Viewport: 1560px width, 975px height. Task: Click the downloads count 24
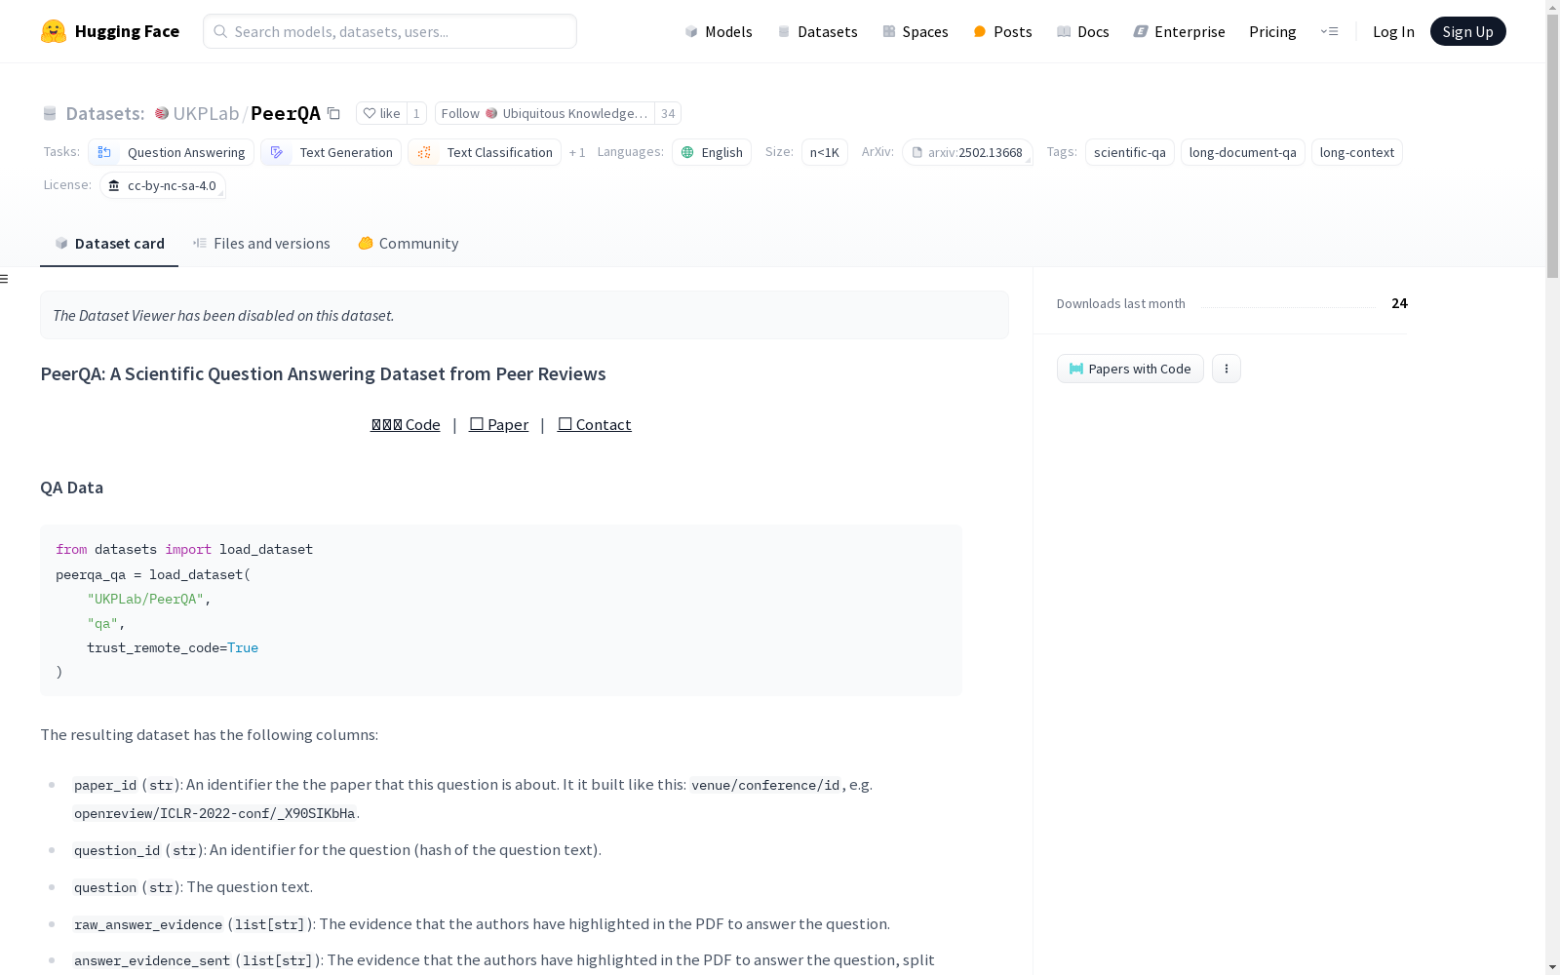point(1399,303)
